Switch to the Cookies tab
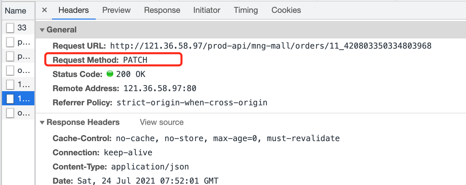466x185 pixels. click(286, 10)
